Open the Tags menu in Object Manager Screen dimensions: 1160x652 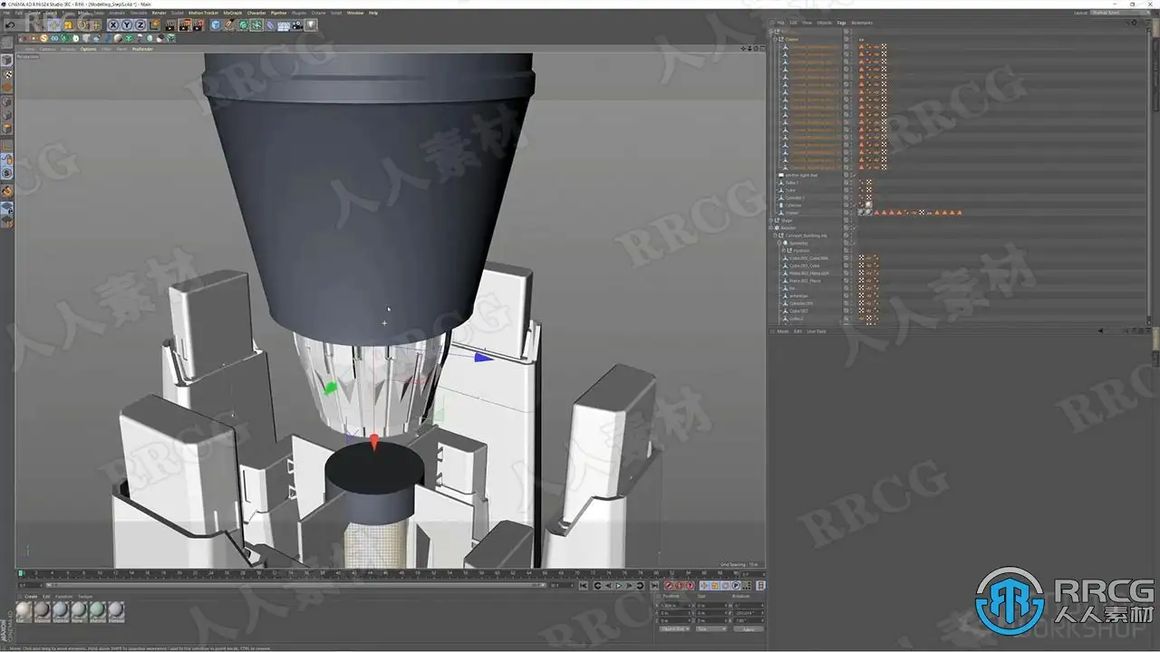click(x=841, y=23)
